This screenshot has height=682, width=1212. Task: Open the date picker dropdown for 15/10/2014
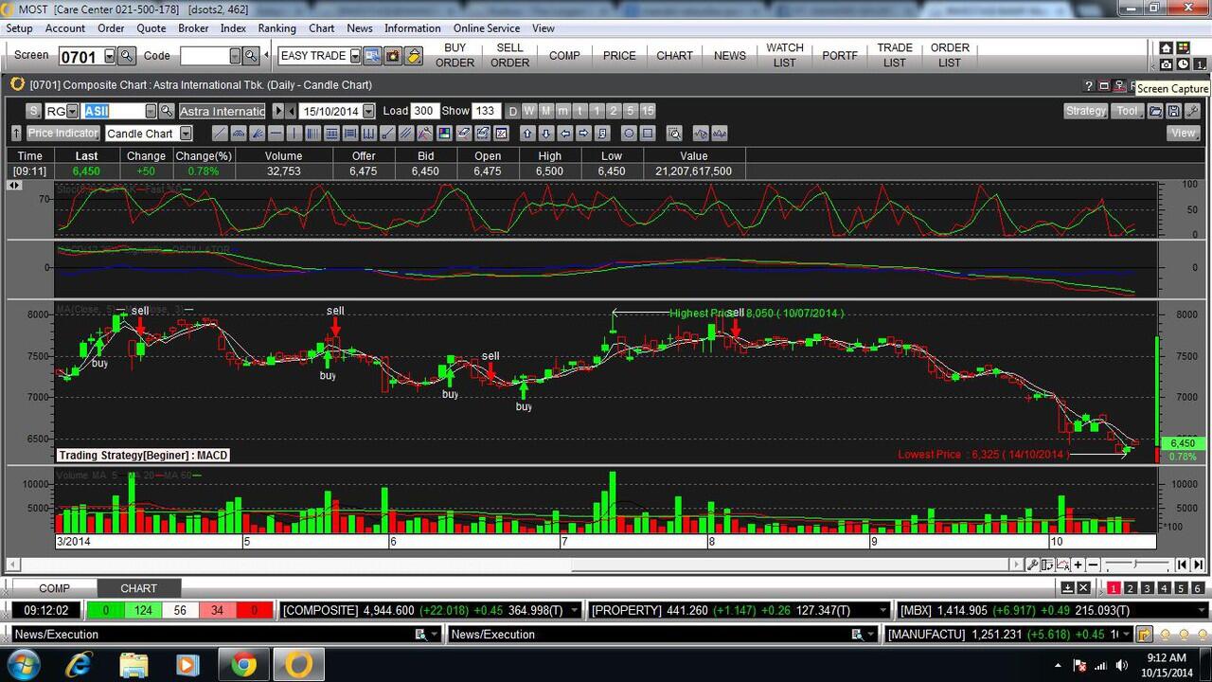click(x=368, y=111)
